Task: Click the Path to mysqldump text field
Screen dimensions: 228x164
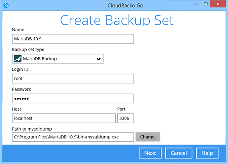Action: coord(73,137)
